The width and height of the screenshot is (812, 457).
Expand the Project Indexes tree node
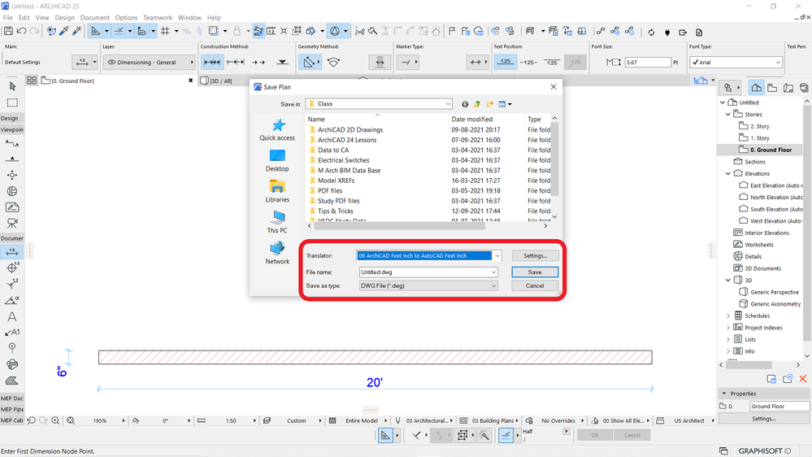[728, 328]
